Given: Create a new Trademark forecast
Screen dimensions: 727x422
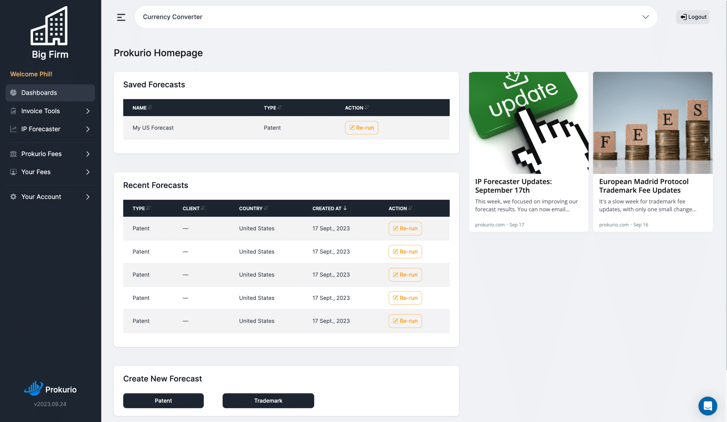Looking at the screenshot, I should [x=268, y=400].
